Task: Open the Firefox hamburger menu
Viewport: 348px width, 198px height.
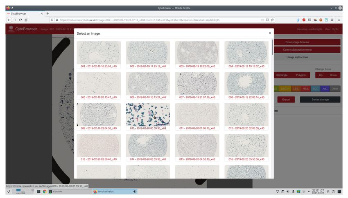Action: (x=339, y=20)
